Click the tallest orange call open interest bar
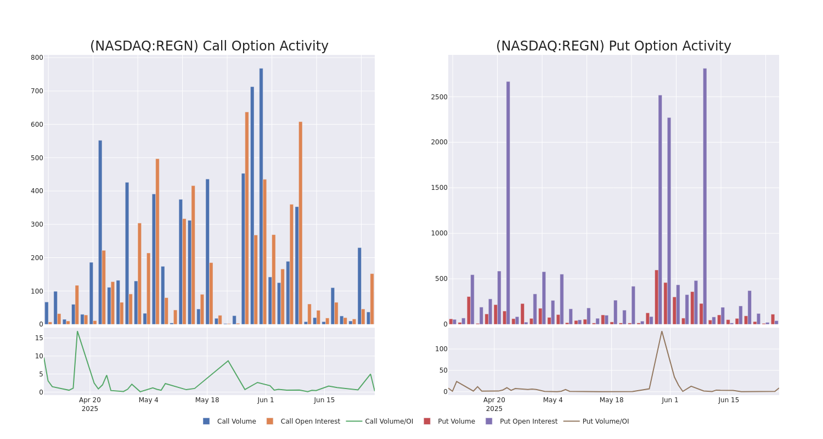This screenshot has width=823, height=439. click(247, 218)
